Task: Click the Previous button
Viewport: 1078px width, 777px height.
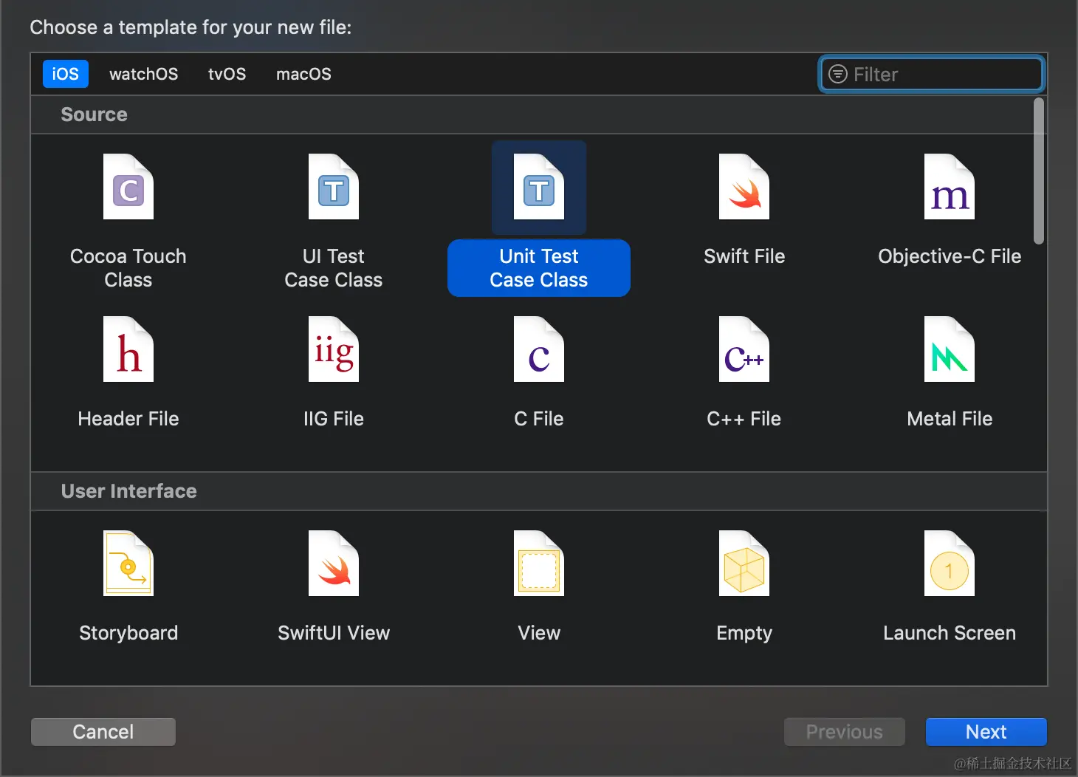Action: coord(845,732)
